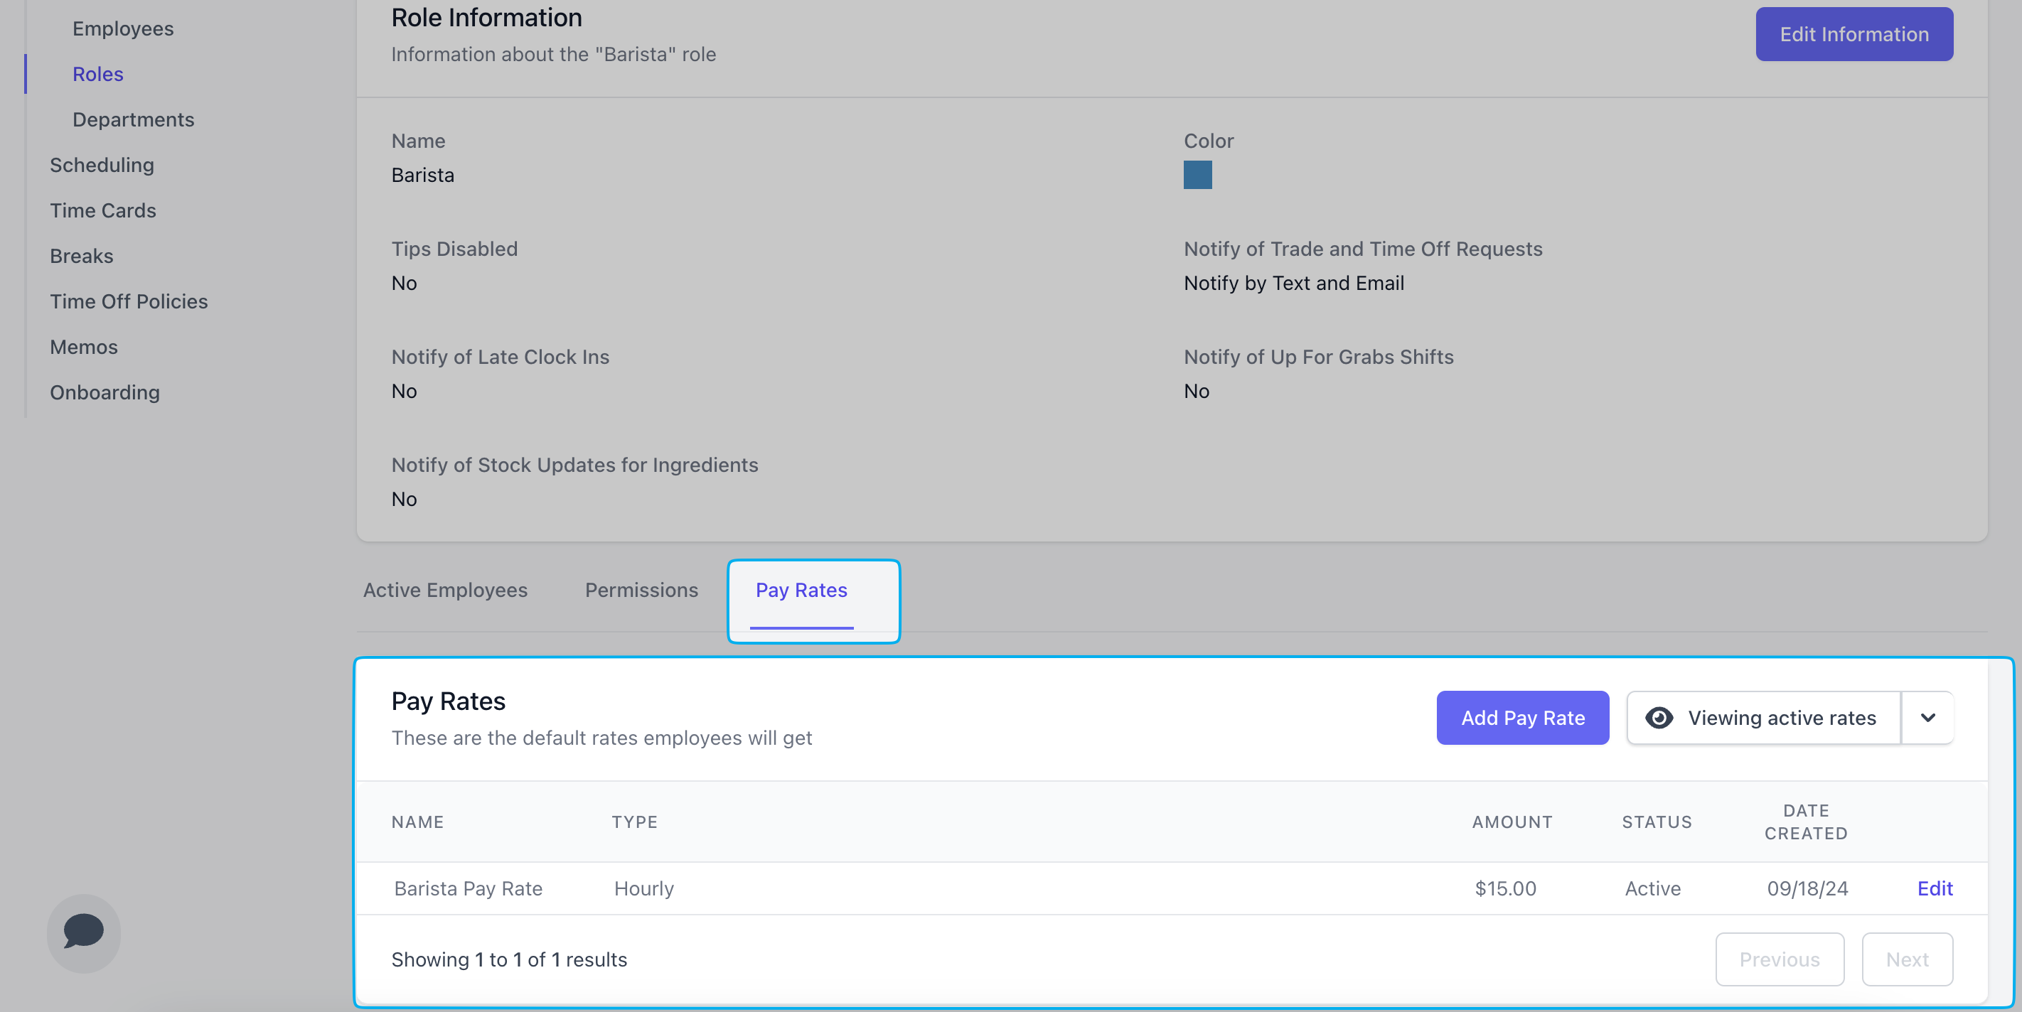Open Time Off Policies page
Image resolution: width=2022 pixels, height=1012 pixels.
point(129,301)
